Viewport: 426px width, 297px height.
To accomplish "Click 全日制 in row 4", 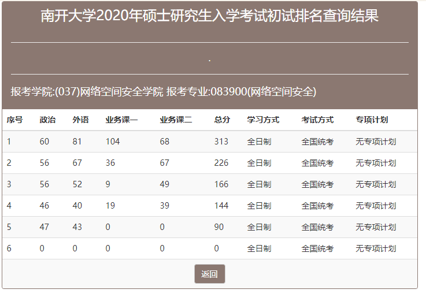I will 259,206.
